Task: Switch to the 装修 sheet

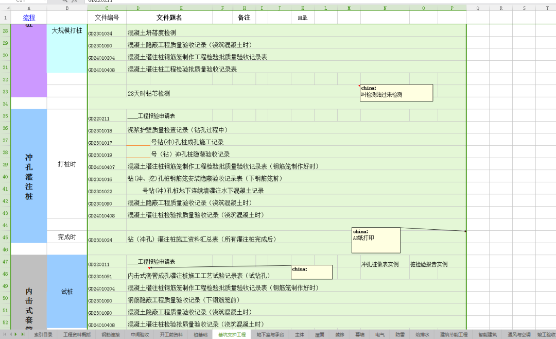Action: (340, 335)
